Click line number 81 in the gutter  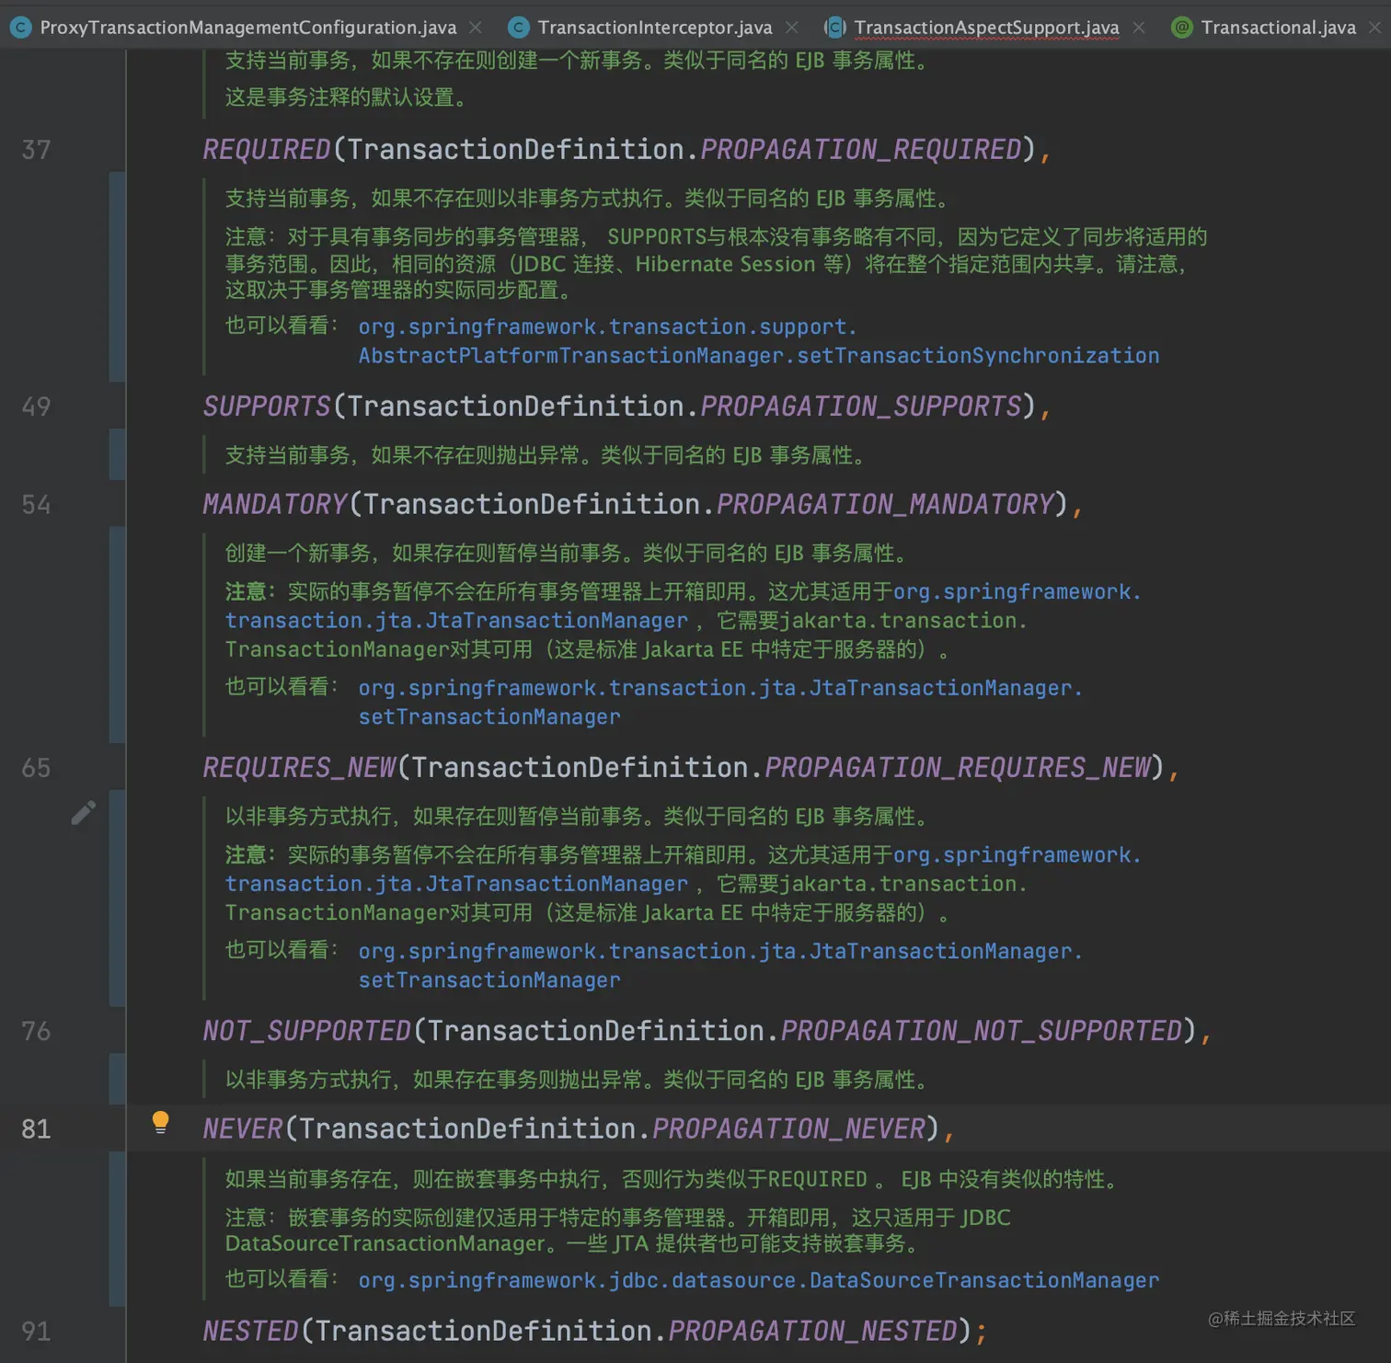coord(36,1128)
